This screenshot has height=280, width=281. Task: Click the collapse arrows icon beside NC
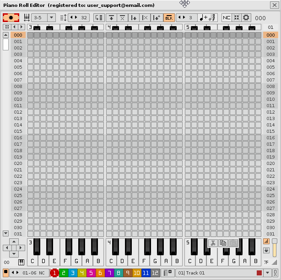[236, 17]
